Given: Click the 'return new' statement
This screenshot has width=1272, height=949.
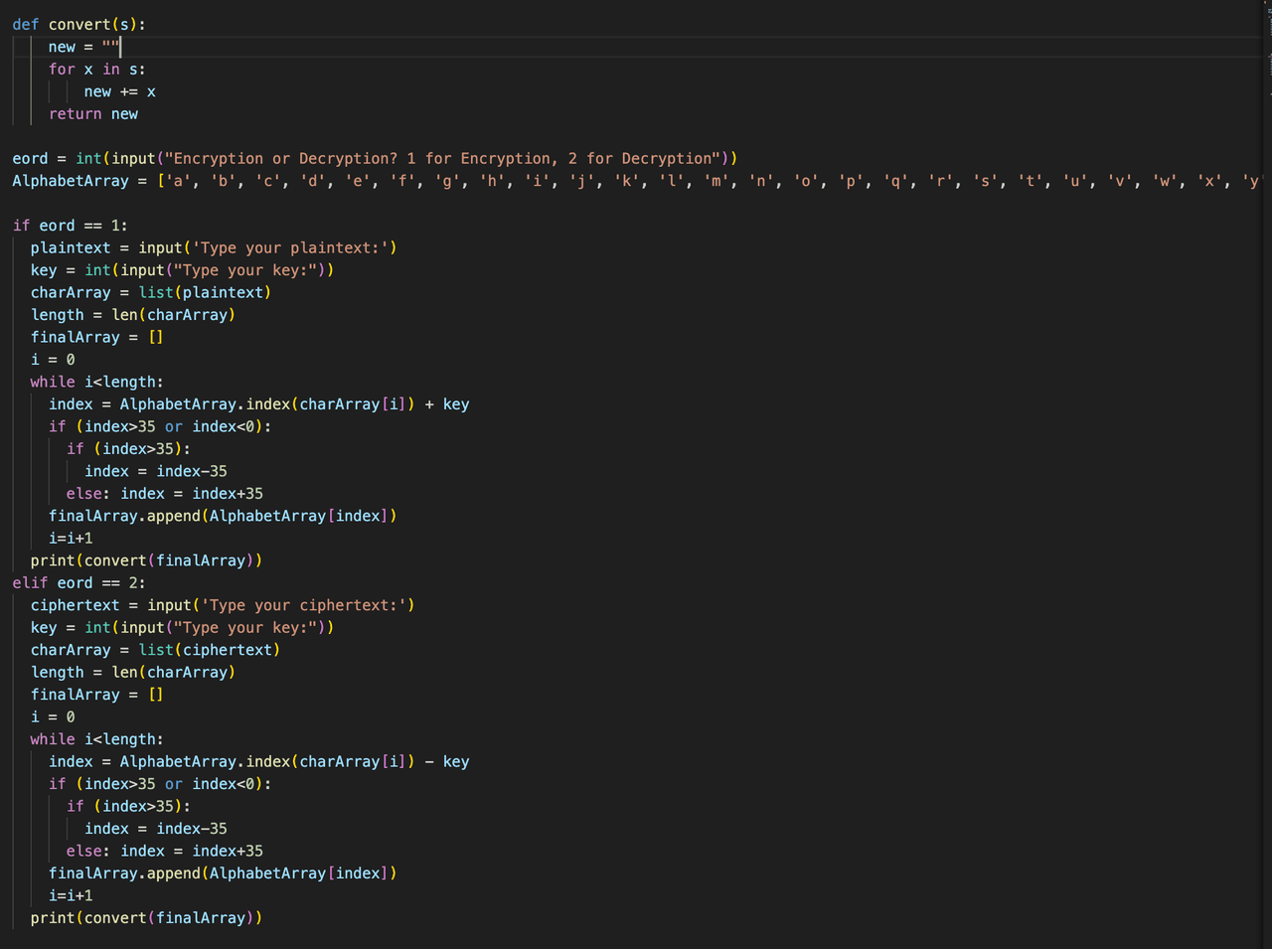Looking at the screenshot, I should pyautogui.click(x=93, y=114).
